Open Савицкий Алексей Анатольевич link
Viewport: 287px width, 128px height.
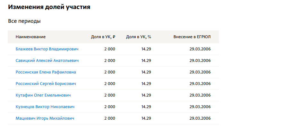coord(47,61)
